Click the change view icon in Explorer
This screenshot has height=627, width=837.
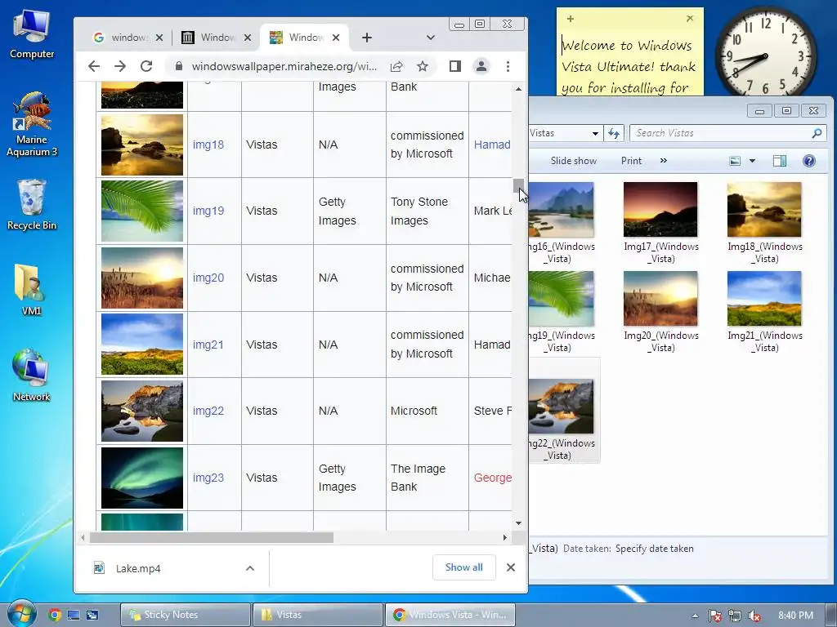(735, 161)
